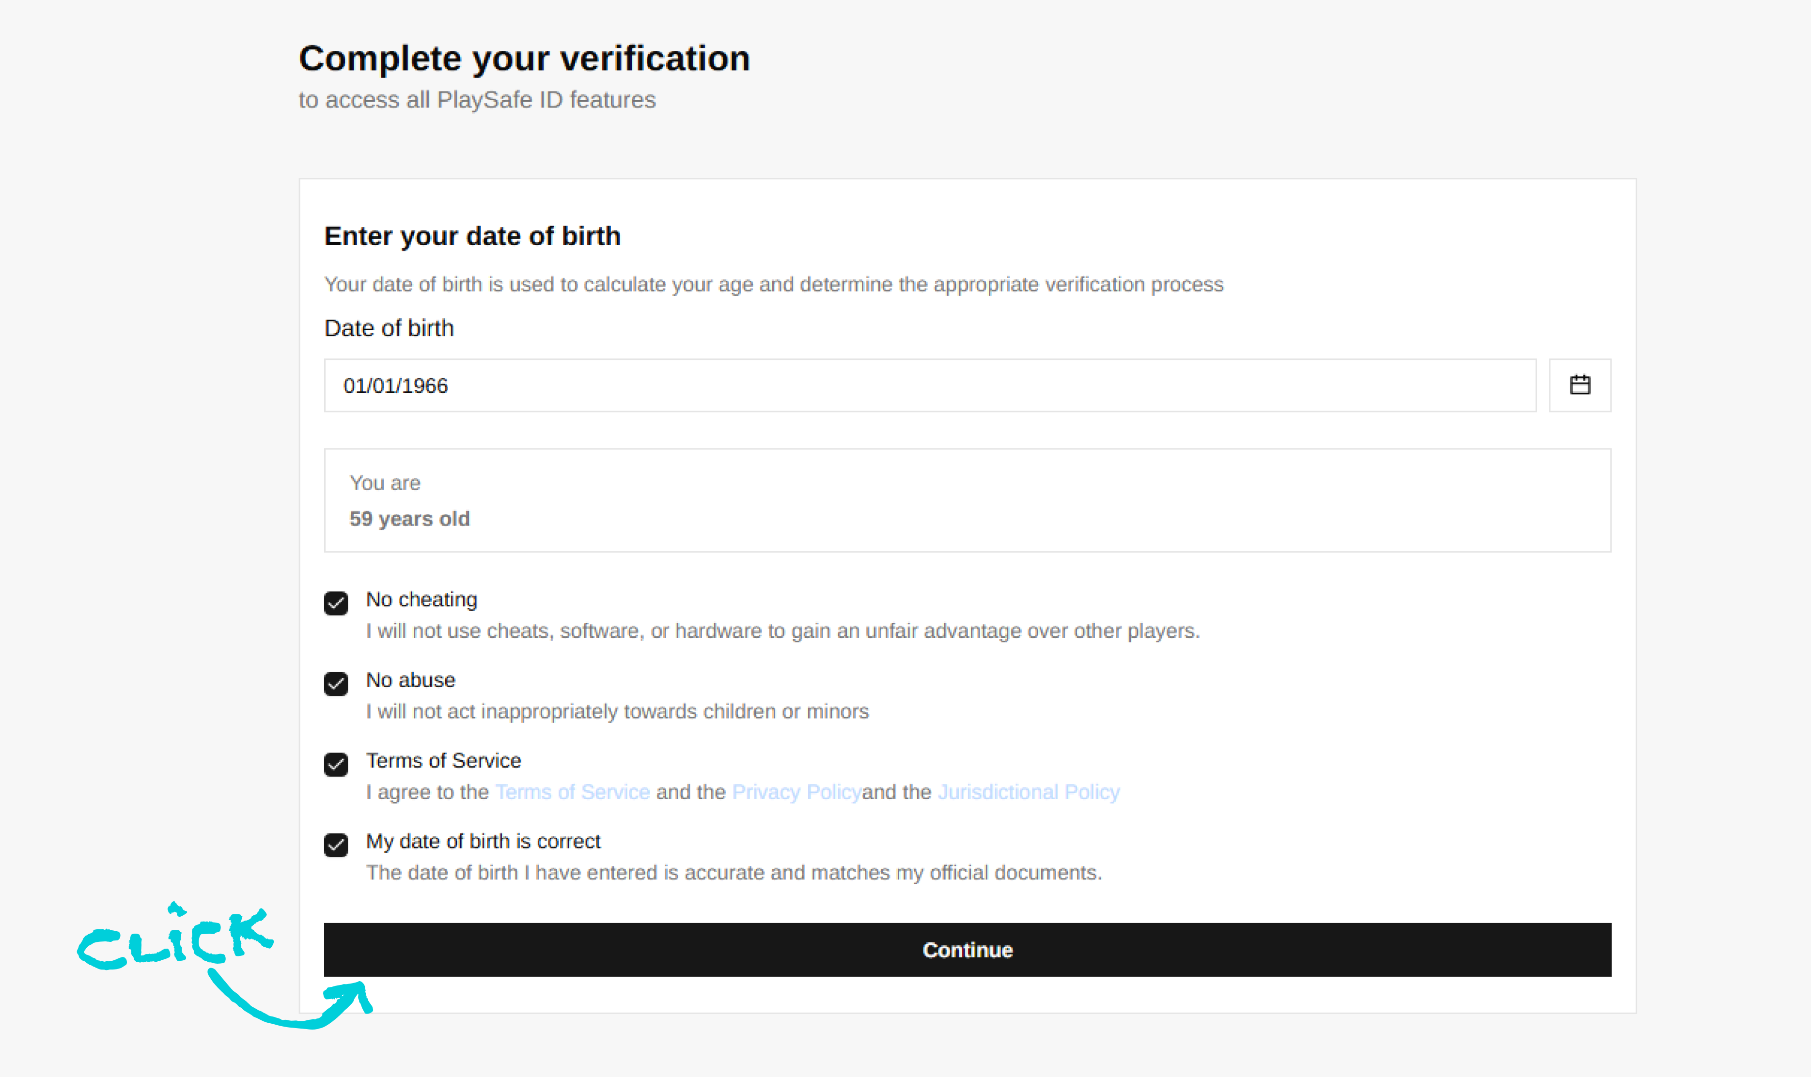Click the "59 years old" age text
The width and height of the screenshot is (1811, 1077).
click(409, 519)
